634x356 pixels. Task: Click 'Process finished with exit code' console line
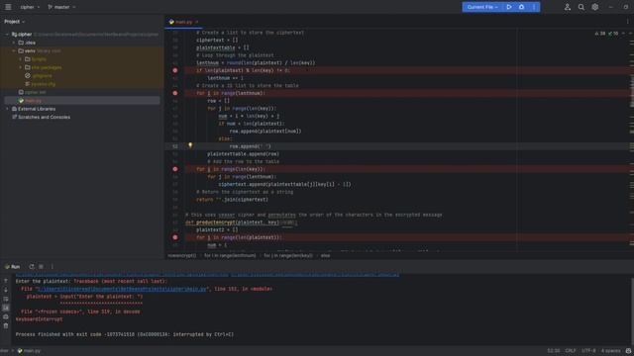[125, 334]
